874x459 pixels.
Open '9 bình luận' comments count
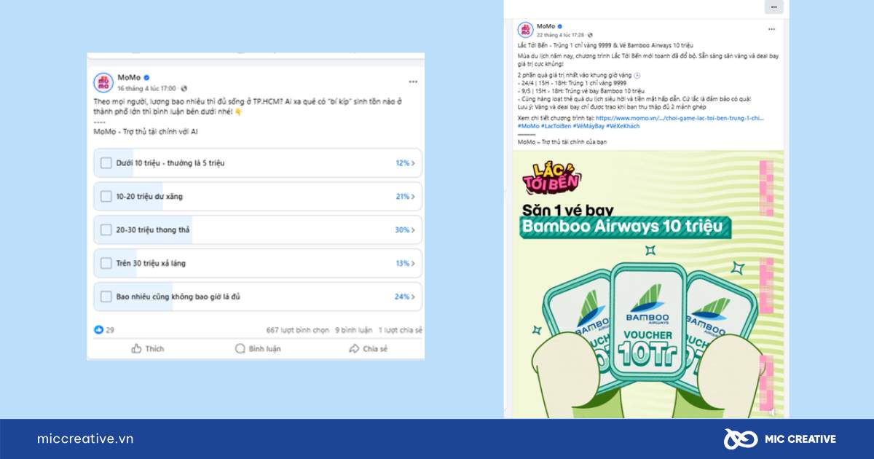(353, 330)
